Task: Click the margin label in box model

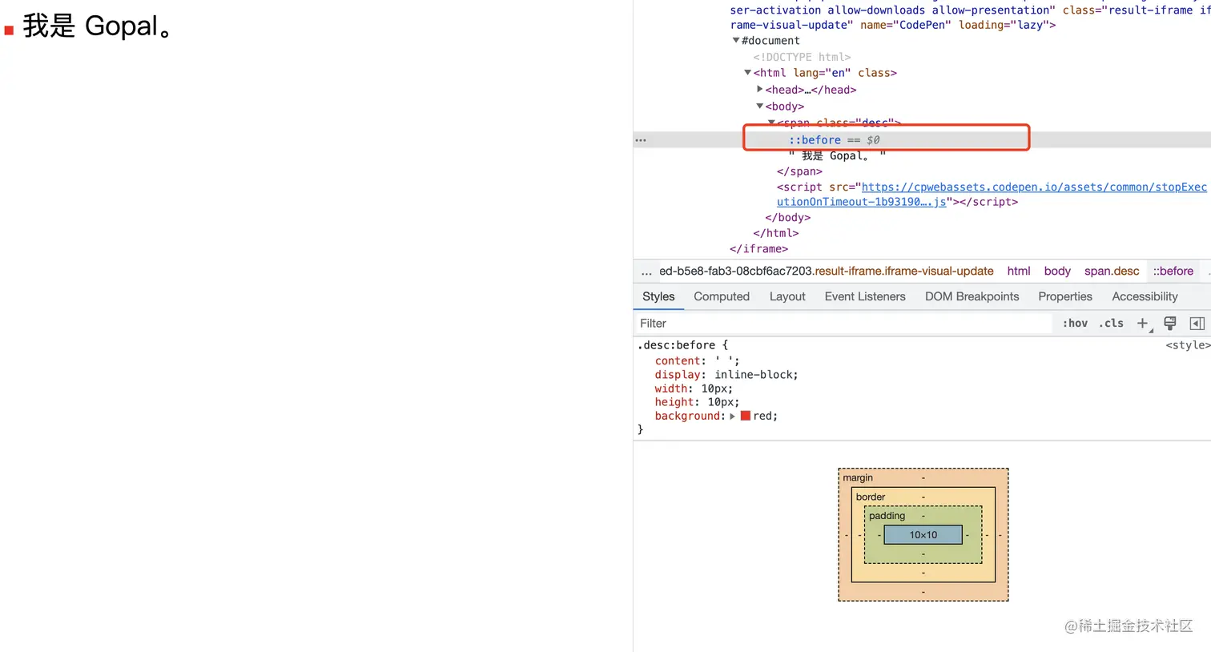Action: pos(858,478)
